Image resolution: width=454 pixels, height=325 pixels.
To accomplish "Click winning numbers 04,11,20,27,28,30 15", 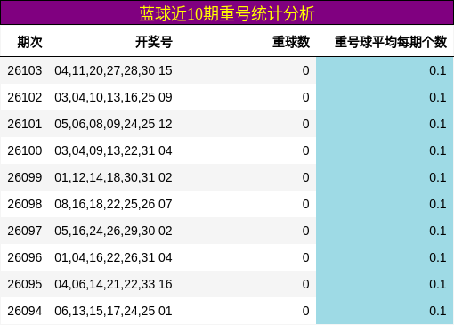I will 113,70.
